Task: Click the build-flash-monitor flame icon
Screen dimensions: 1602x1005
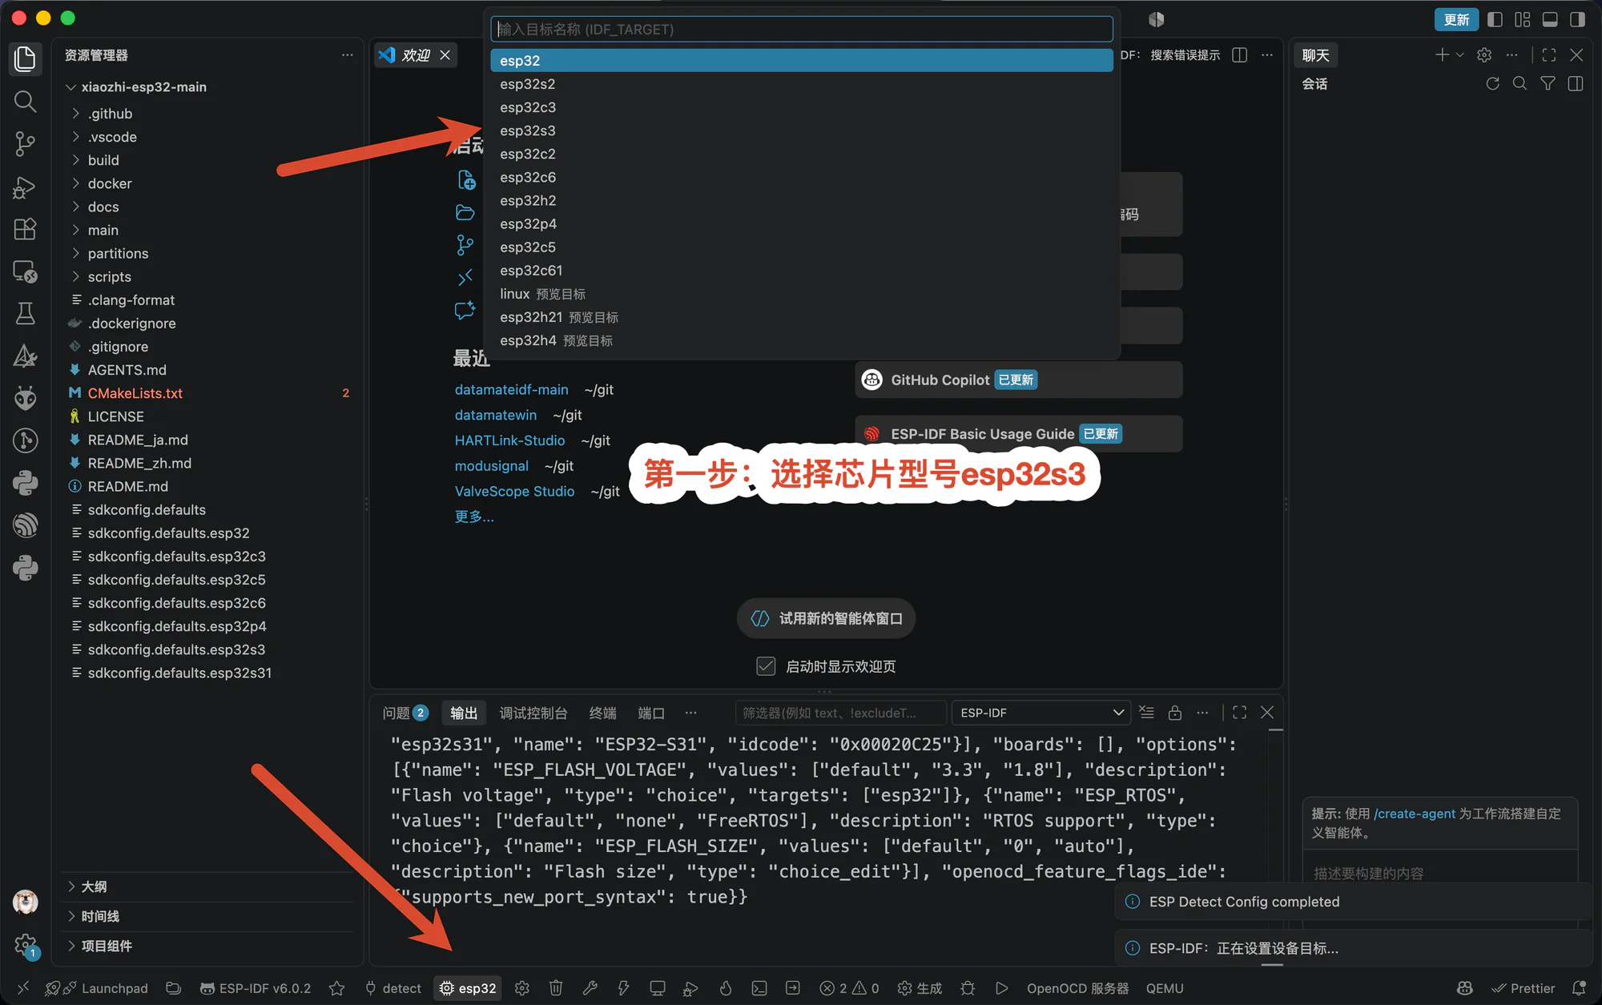Action: [726, 988]
